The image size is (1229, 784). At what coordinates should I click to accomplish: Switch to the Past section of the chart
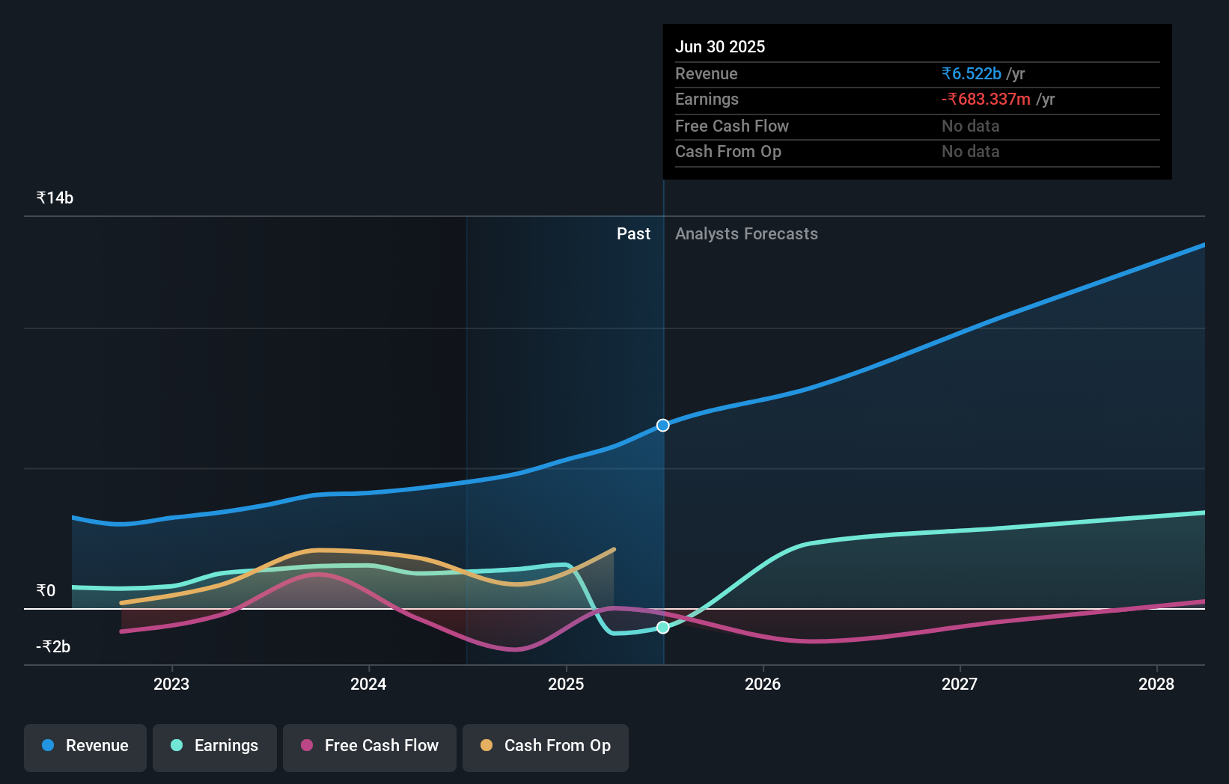(x=634, y=233)
